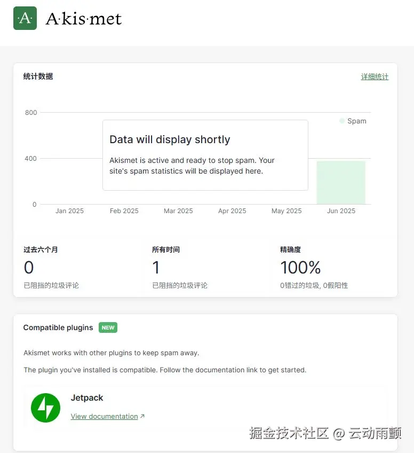
Task: Click the NEW badge next to Compatible plugins
Action: (x=108, y=327)
